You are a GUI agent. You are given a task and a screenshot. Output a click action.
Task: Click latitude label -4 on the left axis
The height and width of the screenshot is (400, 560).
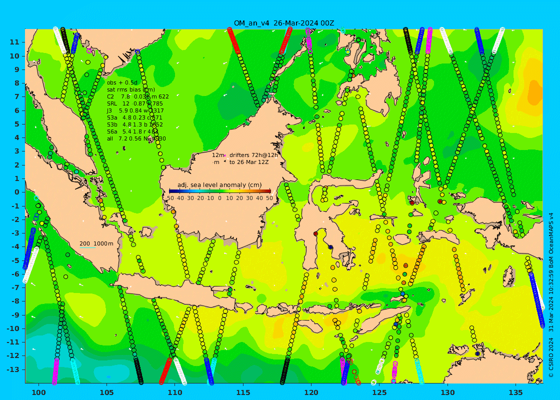(x=15, y=246)
